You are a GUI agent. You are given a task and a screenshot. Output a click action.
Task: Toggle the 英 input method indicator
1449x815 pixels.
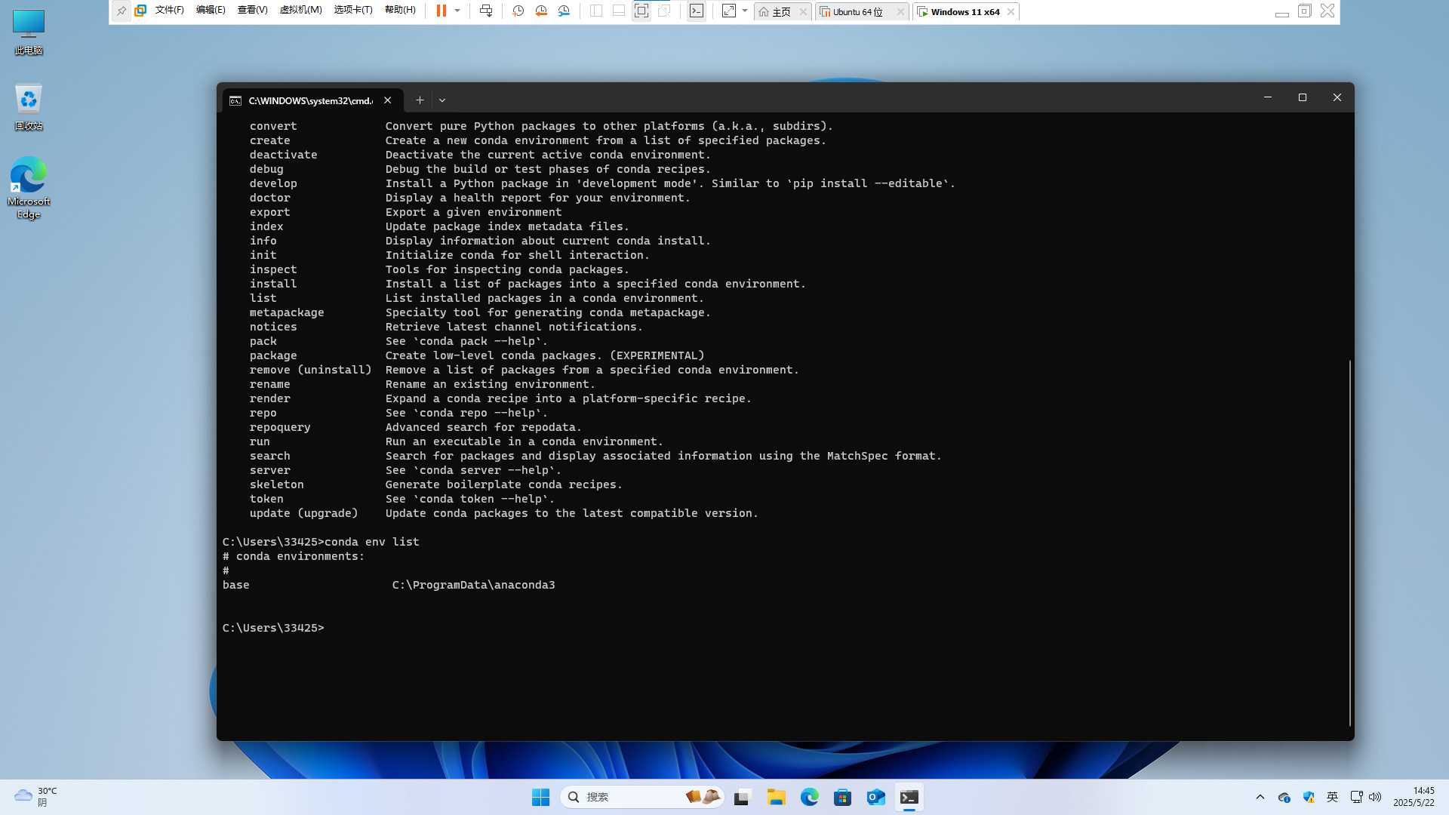pos(1333,797)
